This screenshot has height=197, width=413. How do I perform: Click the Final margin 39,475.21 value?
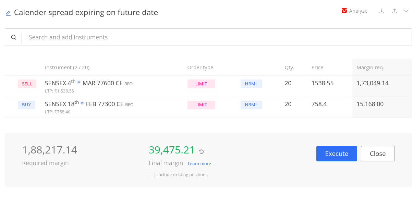172,150
